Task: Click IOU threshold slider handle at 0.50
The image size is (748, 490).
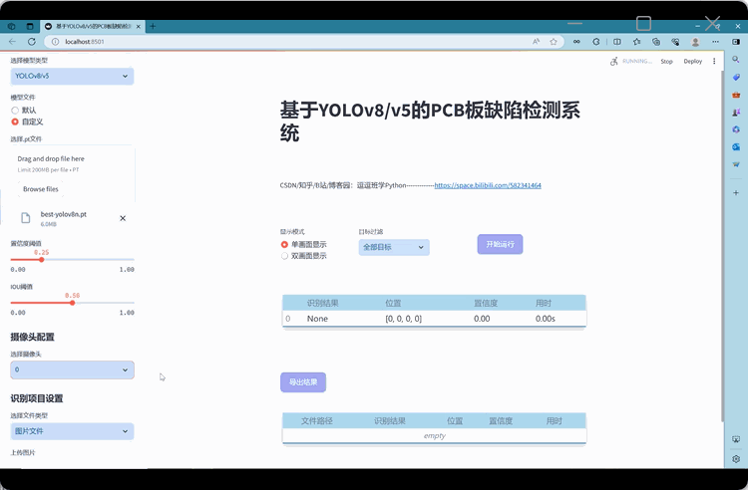Action: [73, 303]
